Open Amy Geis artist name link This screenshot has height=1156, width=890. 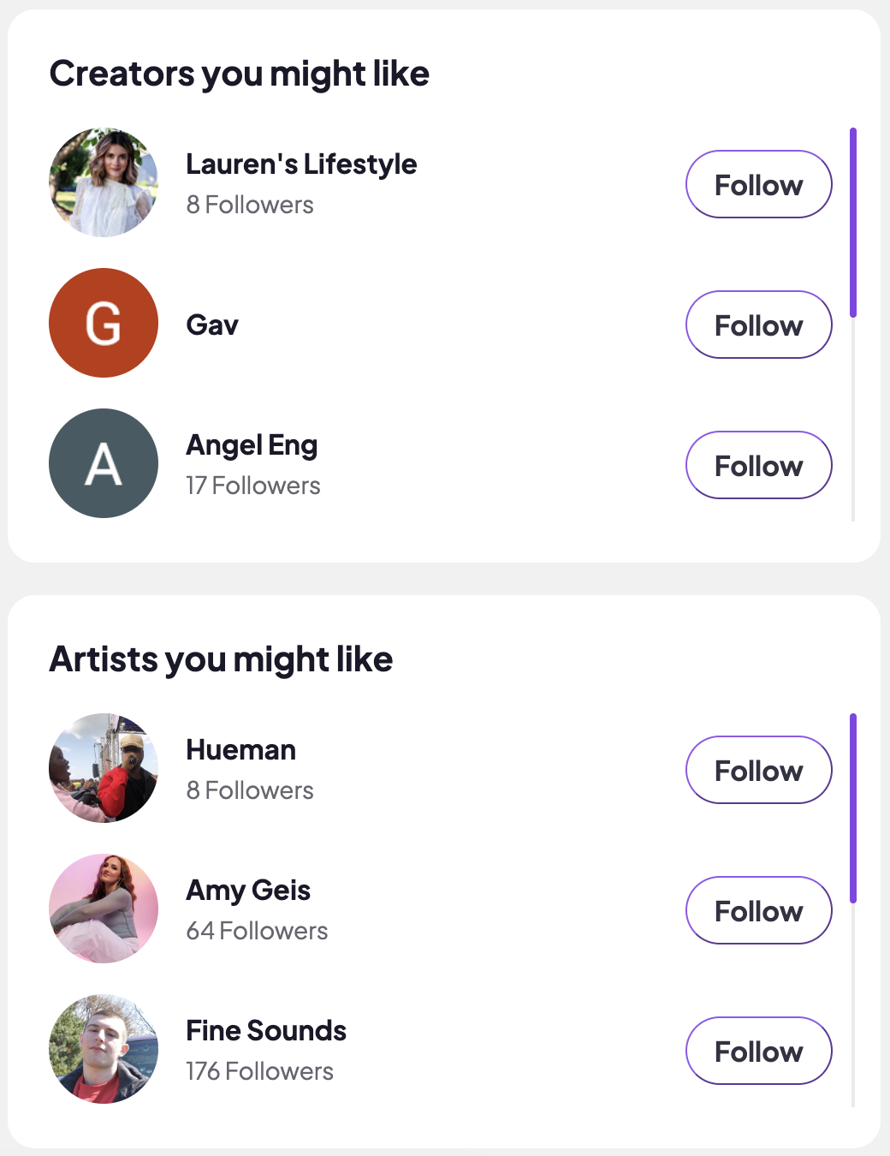pos(248,891)
